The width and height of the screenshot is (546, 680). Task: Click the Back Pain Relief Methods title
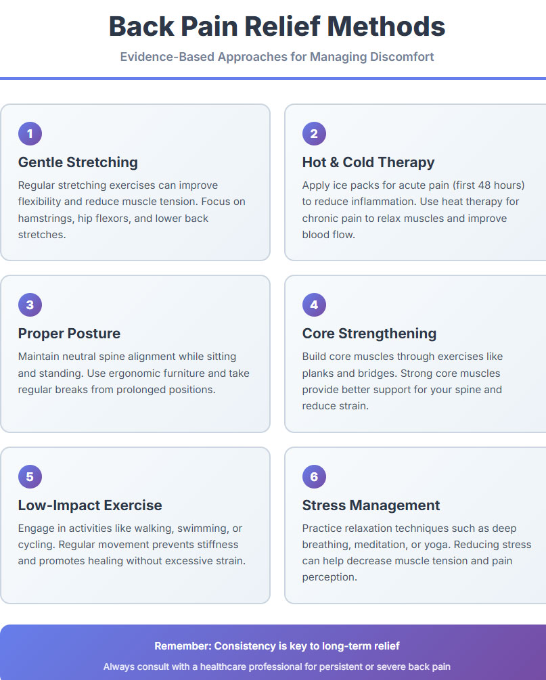tap(277, 26)
